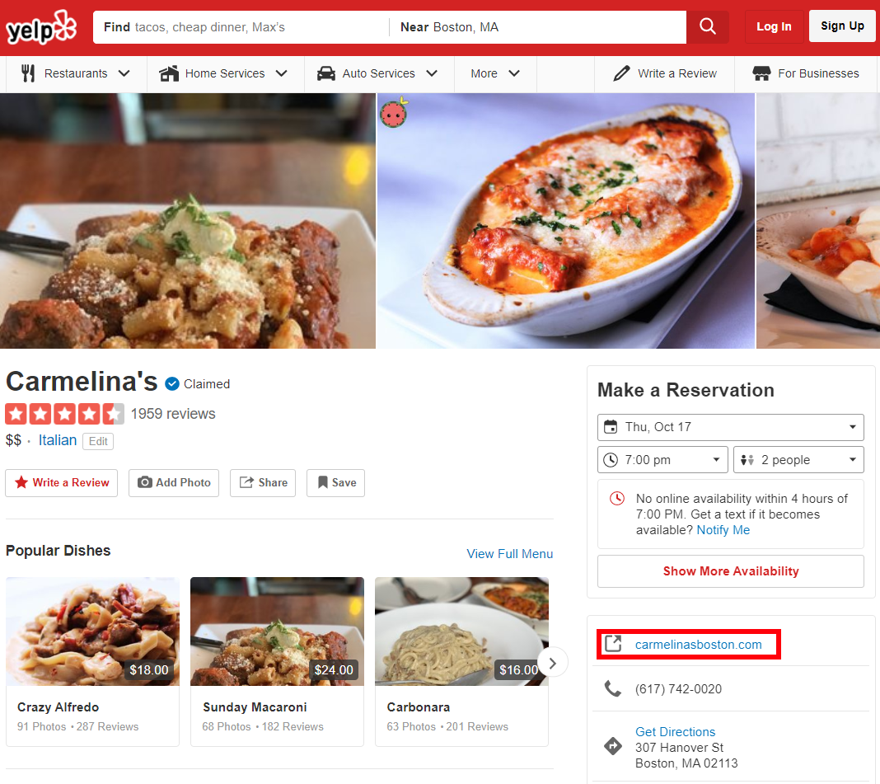The width and height of the screenshot is (880, 784).
Task: Click the tomato avatar on lasagna photo
Action: 394,114
